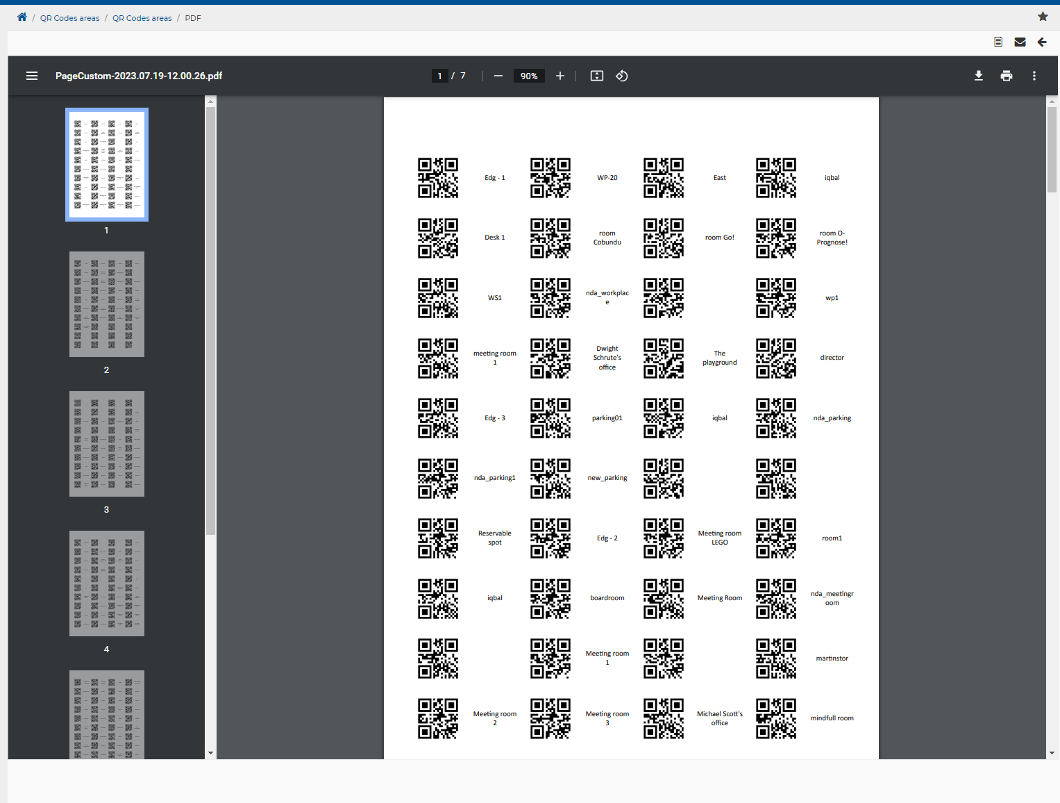
Task: Zoom out with the minus button
Action: [498, 76]
